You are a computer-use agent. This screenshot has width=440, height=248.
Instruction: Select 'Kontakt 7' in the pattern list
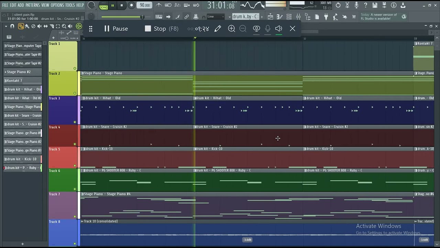tap(23, 81)
